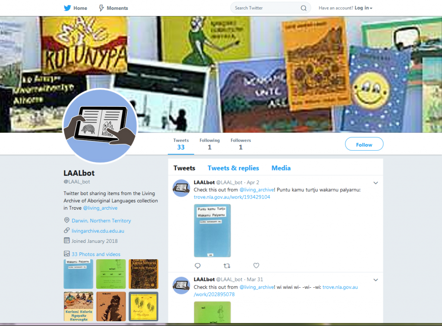Screen dimensions: 442x326
Task: Focus the Search Twitter field
Action: pyautogui.click(x=267, y=8)
